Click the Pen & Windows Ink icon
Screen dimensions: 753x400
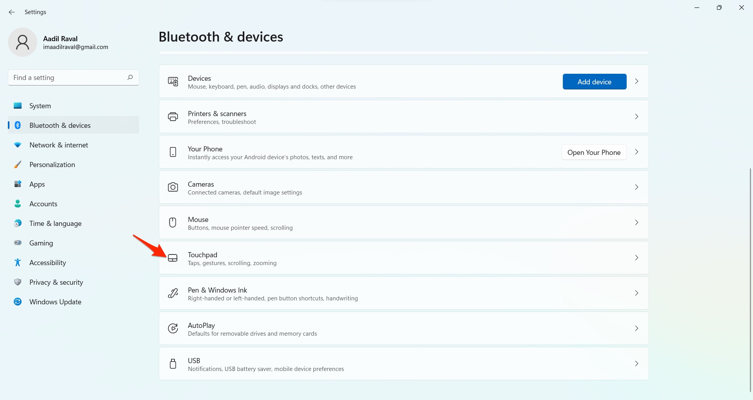tap(173, 293)
